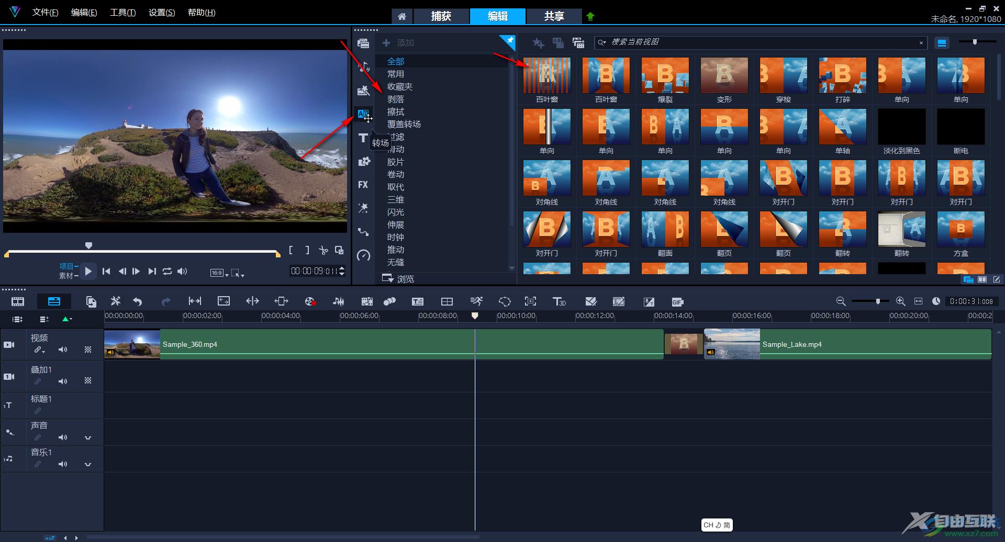Select the 时钟 transition category
Viewport: 1005px width, 542px height.
click(396, 237)
